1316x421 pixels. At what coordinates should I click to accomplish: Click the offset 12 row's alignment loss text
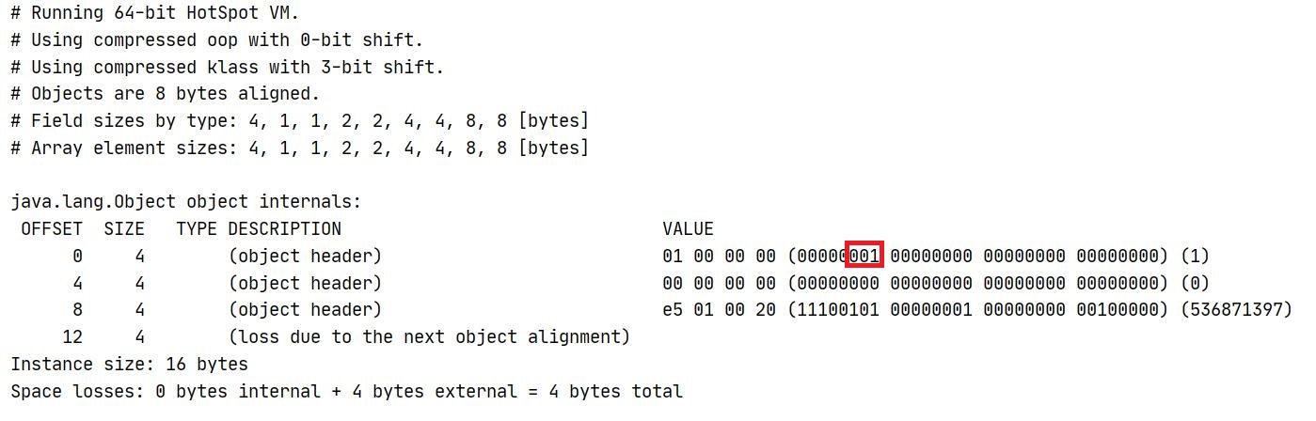pyautogui.click(x=429, y=336)
